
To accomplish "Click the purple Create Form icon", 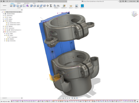I will pos(27,6).
